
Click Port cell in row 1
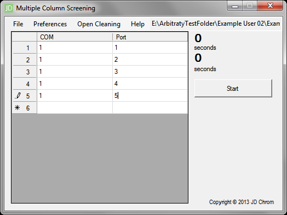(x=150, y=48)
